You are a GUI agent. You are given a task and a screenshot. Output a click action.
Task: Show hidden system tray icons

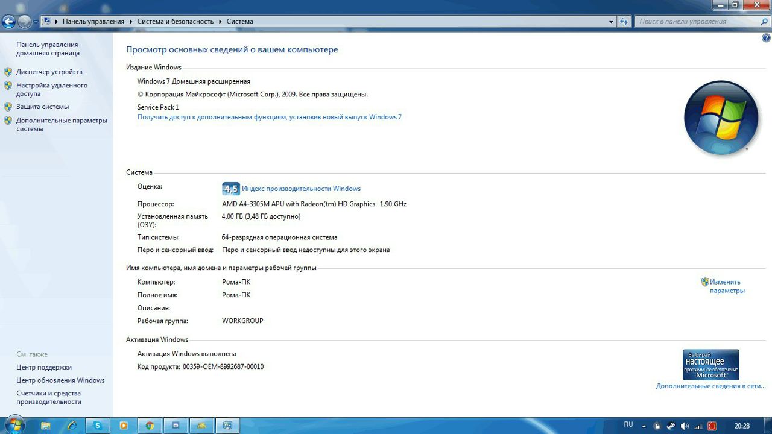(x=645, y=426)
